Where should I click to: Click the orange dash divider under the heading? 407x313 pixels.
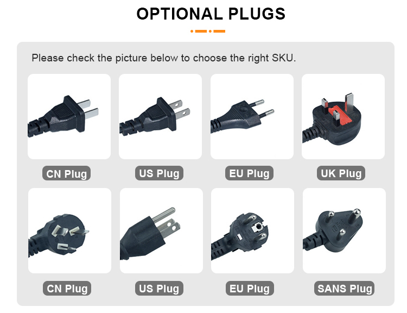pyautogui.click(x=208, y=31)
